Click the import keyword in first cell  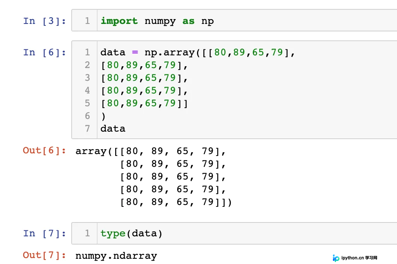(x=119, y=21)
